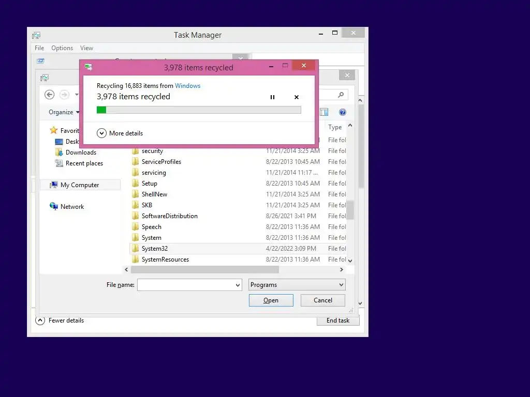Select Downloads in navigation pane
The image size is (530, 397).
tap(81, 152)
